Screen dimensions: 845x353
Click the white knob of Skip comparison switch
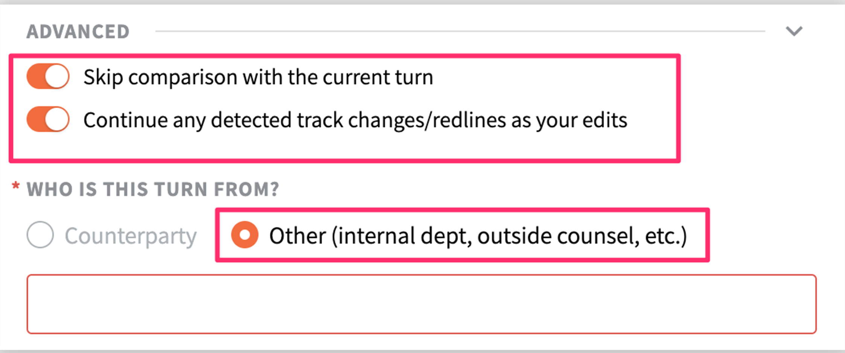click(x=57, y=76)
